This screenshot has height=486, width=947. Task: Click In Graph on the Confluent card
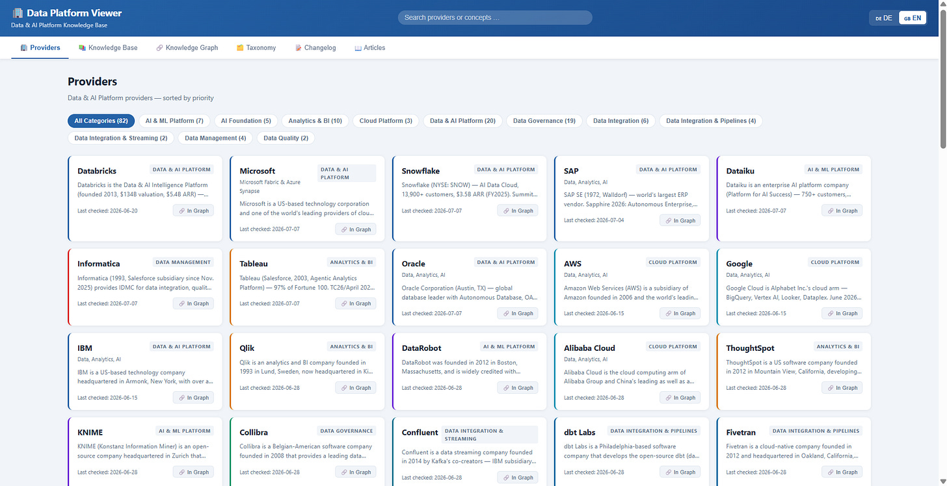coord(518,478)
